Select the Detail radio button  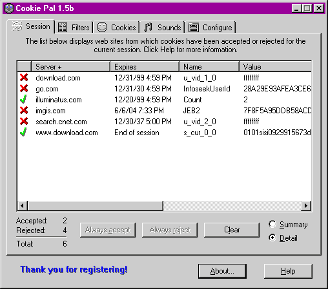[x=272, y=238]
